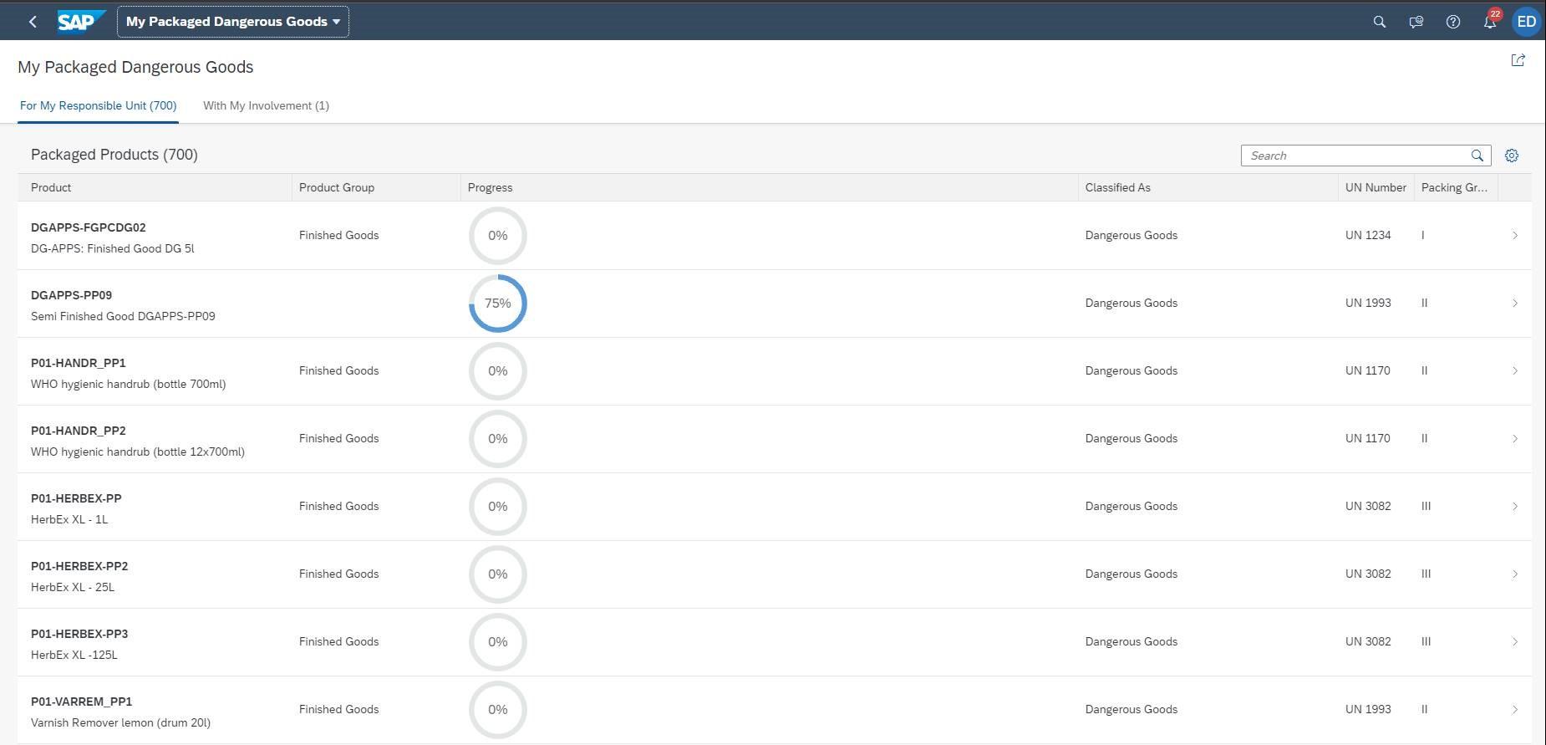Click description DG-APPS: Finished Good DG 5l
1546x745 pixels.
pos(113,248)
